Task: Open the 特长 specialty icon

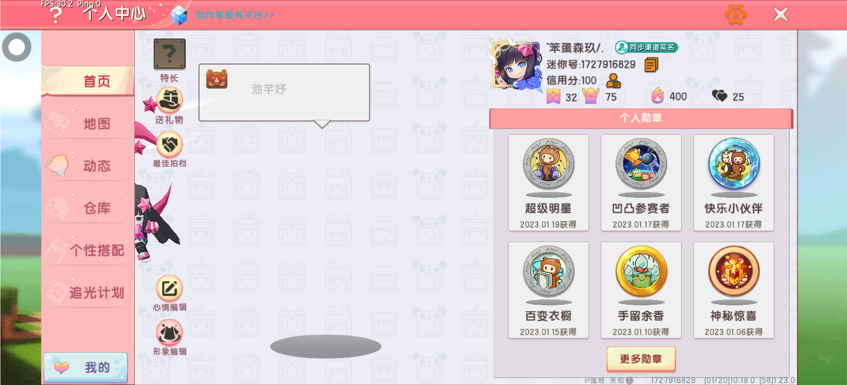Action: coord(170,54)
